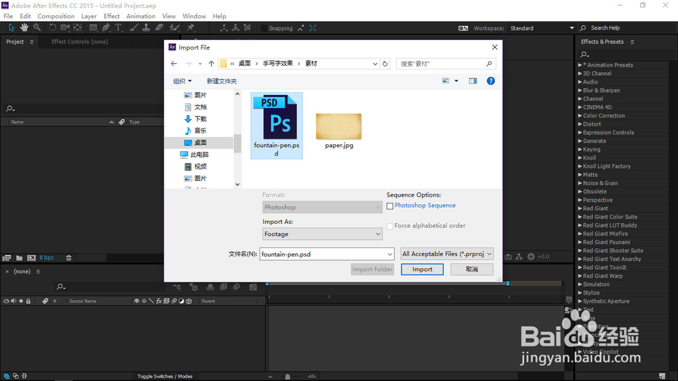Open Workspace Standard dropdown
678x381 pixels.
[542, 28]
